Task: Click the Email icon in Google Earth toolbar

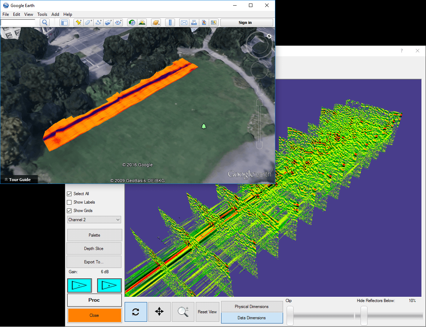Action: pyautogui.click(x=184, y=22)
